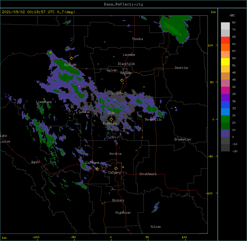Click the Stettler city label
The height and width of the screenshot is (241, 247).
[182, 68]
